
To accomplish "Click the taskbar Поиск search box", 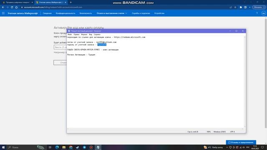I will pyautogui.click(x=26, y=147).
